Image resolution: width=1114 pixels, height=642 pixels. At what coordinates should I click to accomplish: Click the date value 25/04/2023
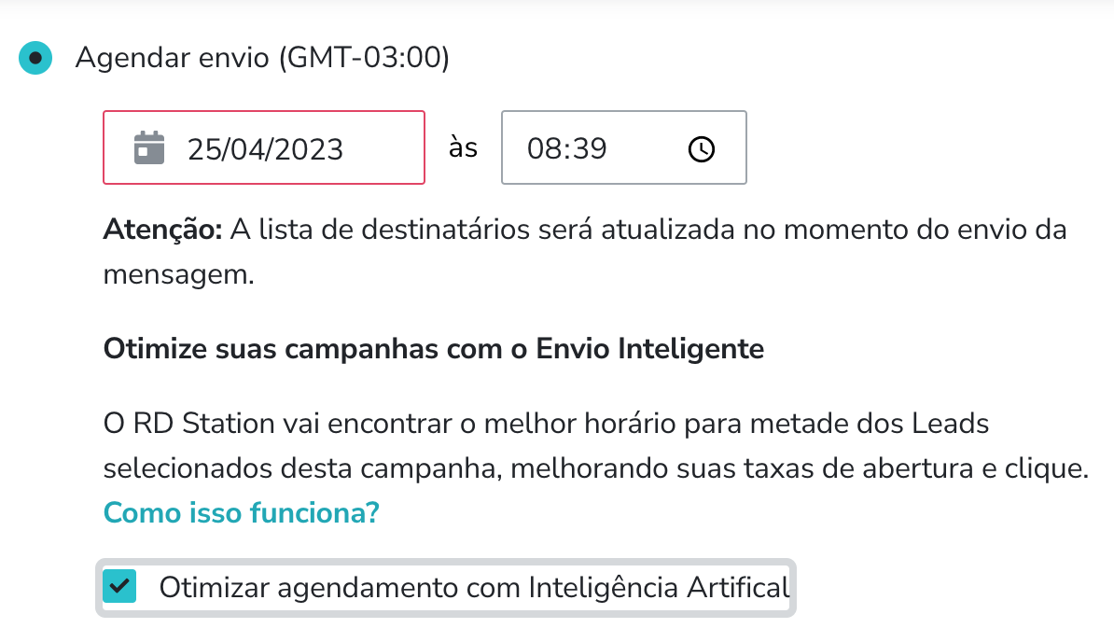tap(265, 148)
